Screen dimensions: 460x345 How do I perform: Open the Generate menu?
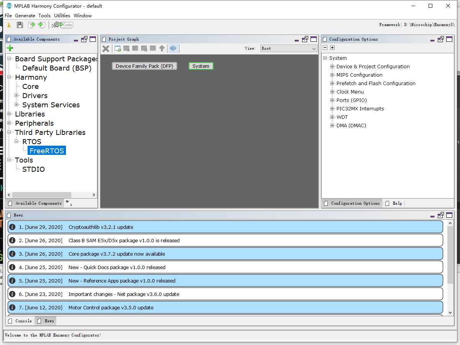[25, 16]
